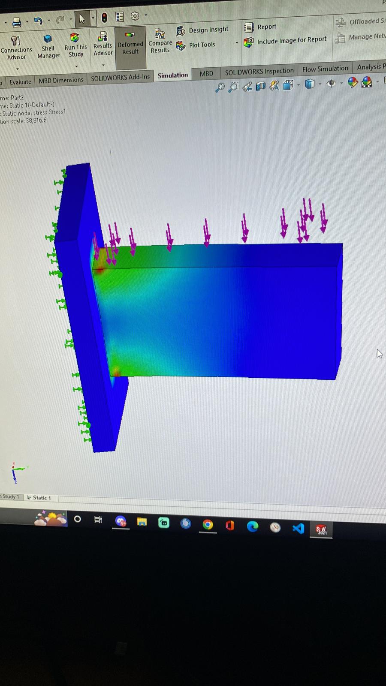Open the Display Style icon
The image size is (386, 686).
coord(310,84)
